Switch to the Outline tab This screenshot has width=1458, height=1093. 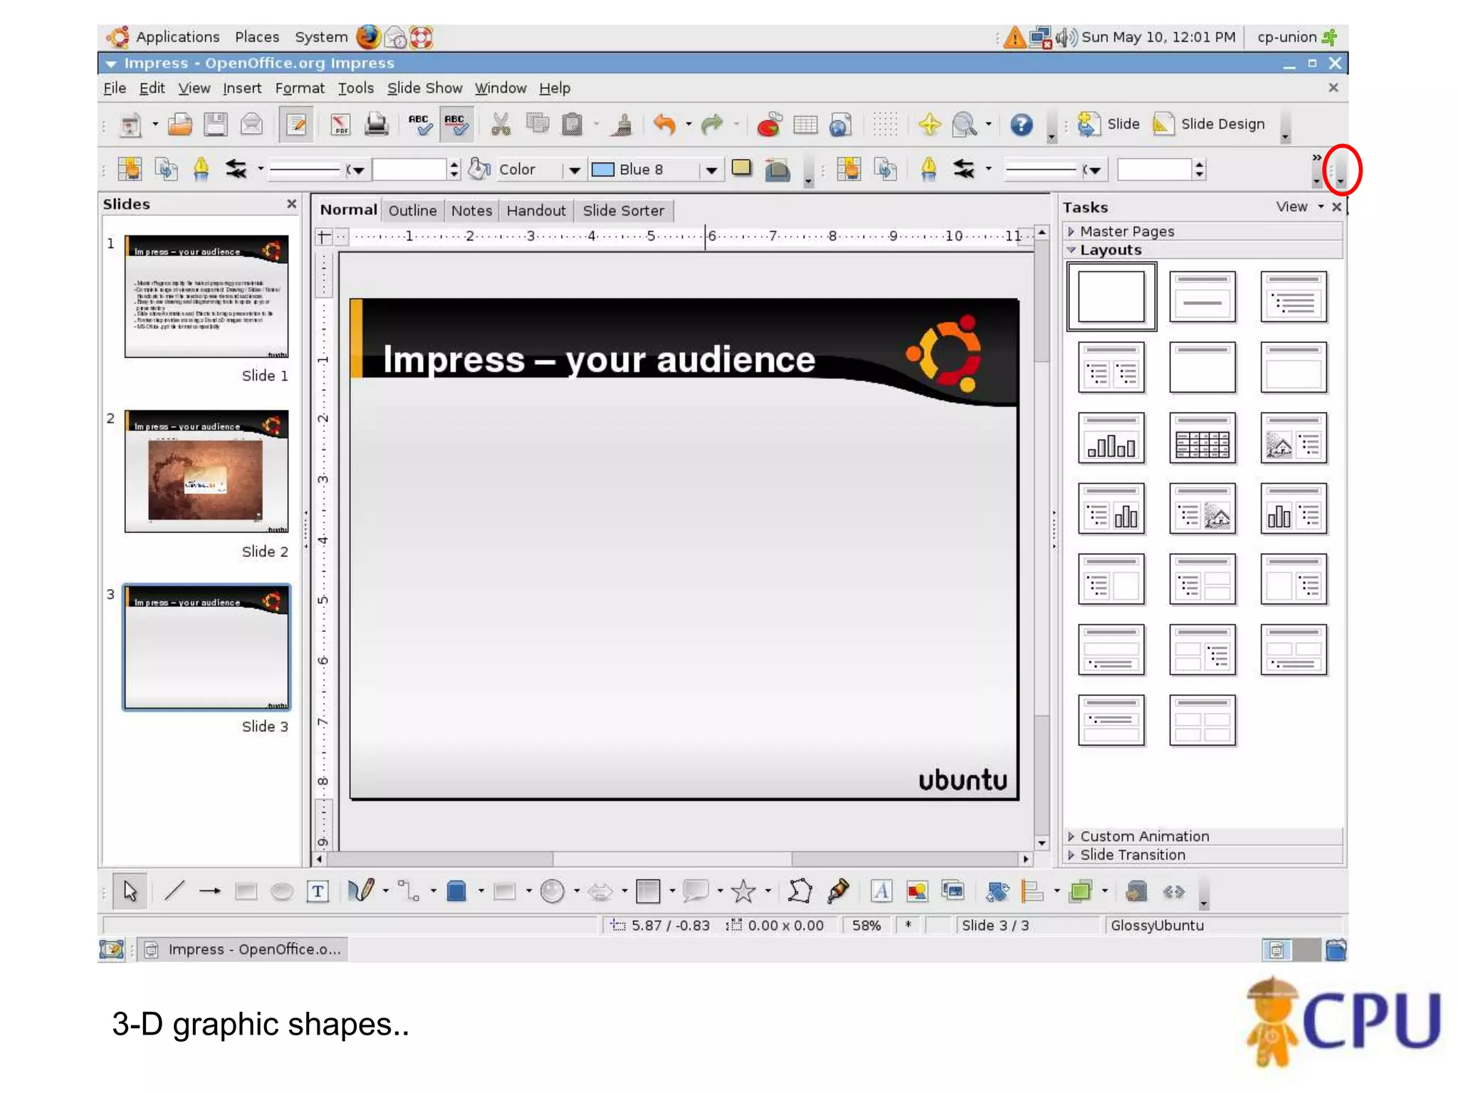tap(412, 211)
